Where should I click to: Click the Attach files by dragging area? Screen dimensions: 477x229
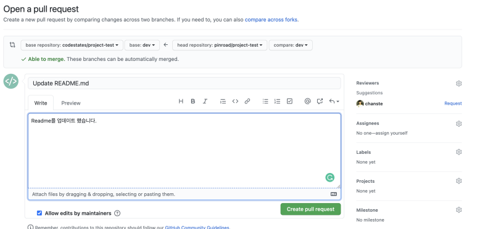185,194
